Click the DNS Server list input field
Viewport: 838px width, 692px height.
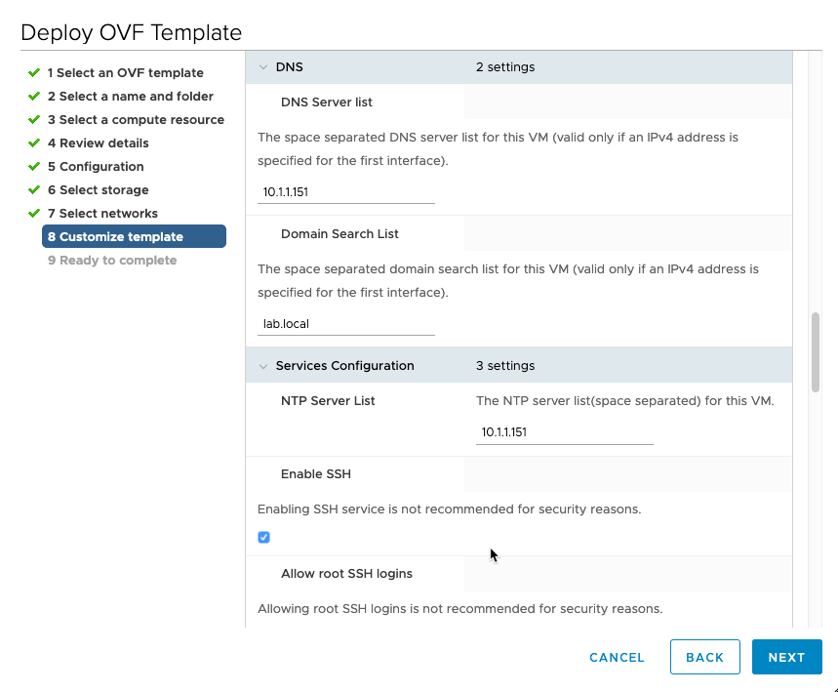[345, 192]
